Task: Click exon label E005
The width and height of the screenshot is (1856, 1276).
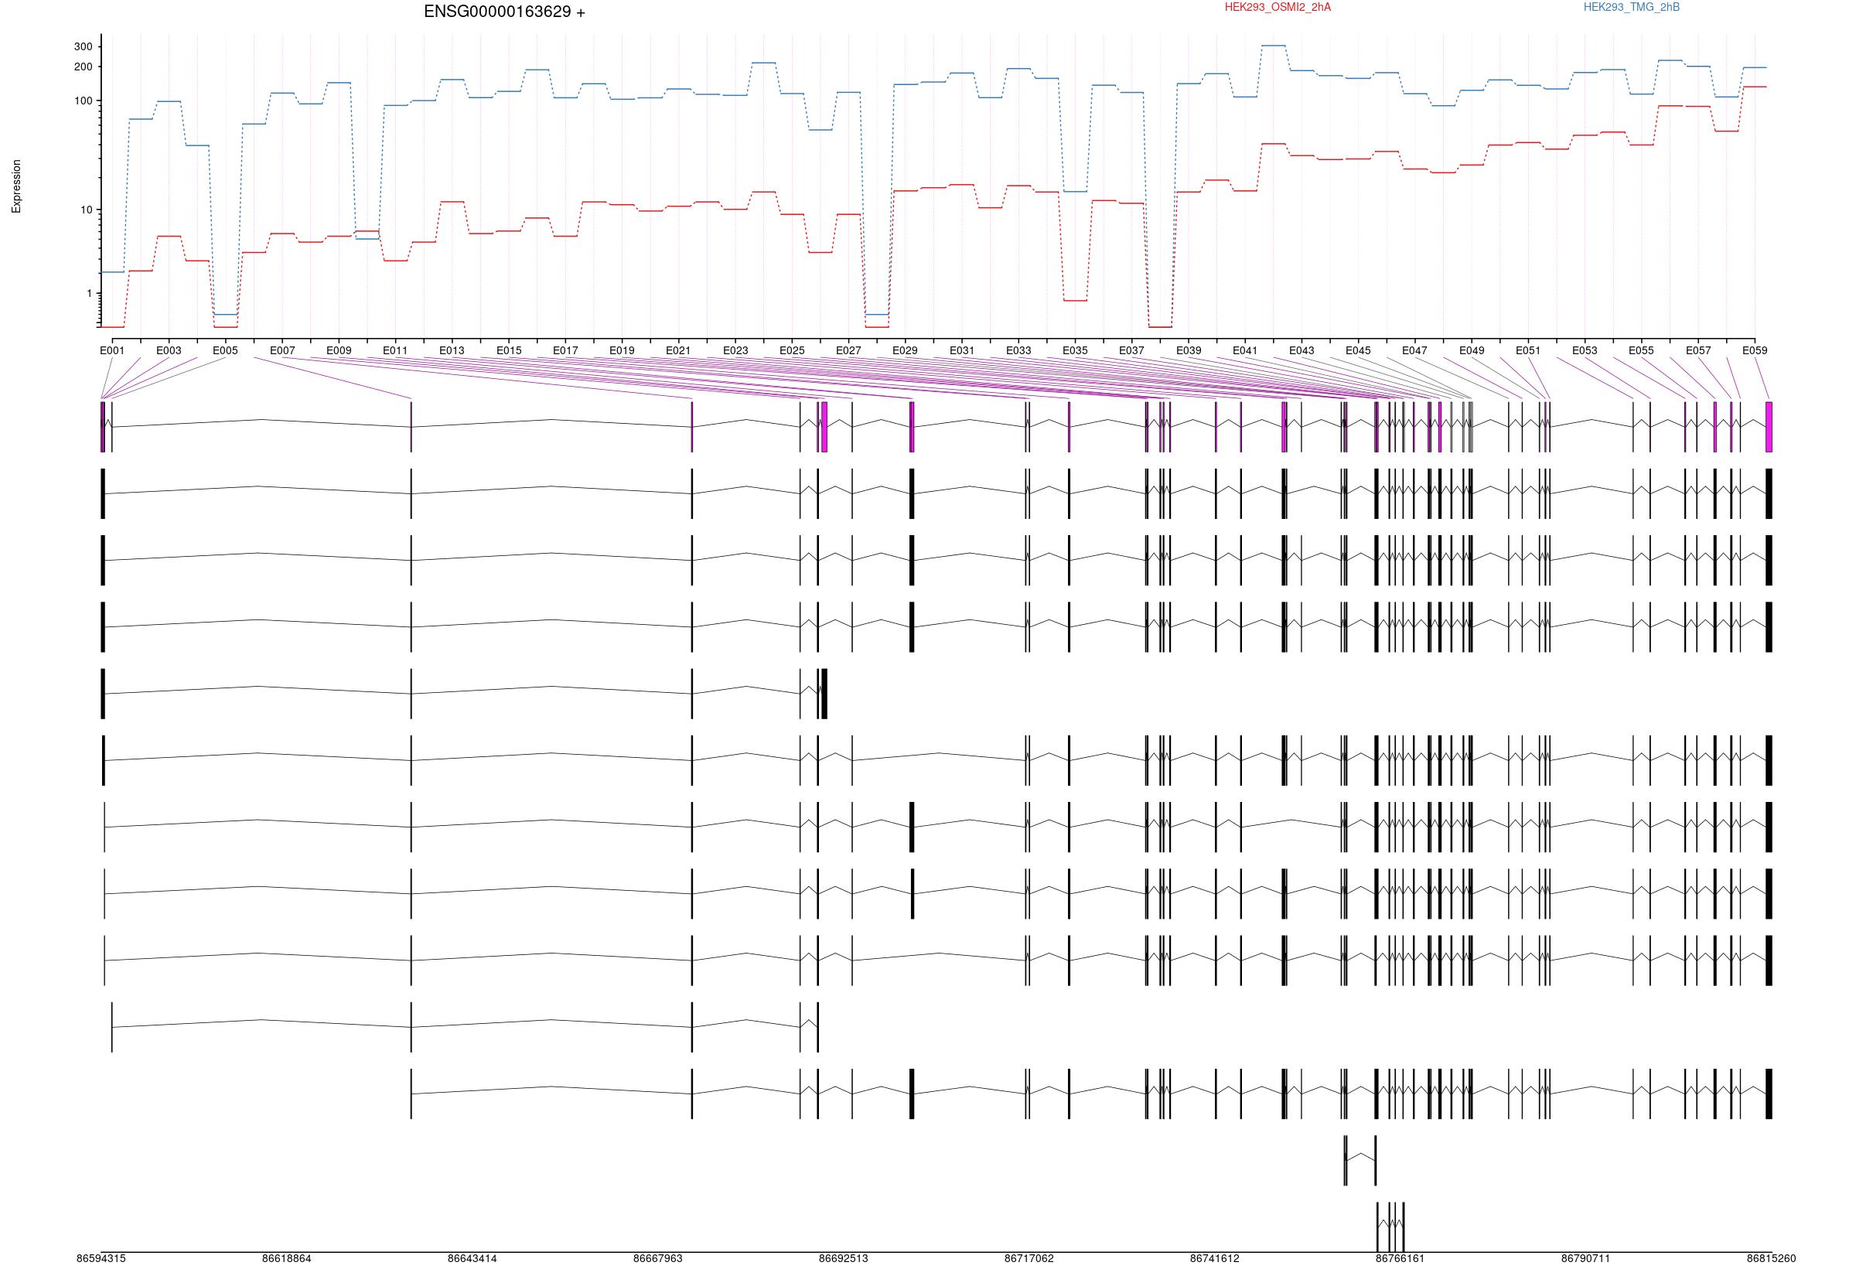Action: point(225,350)
